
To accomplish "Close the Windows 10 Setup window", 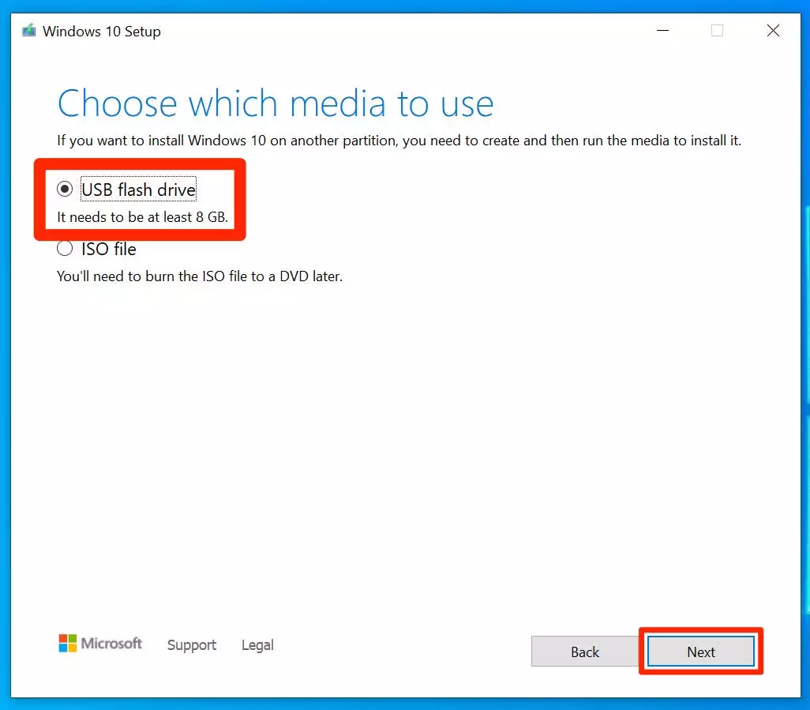I will 773,32.
